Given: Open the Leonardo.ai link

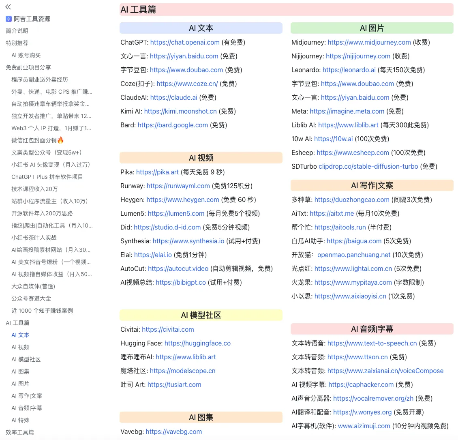Looking at the screenshot, I should [x=349, y=70].
